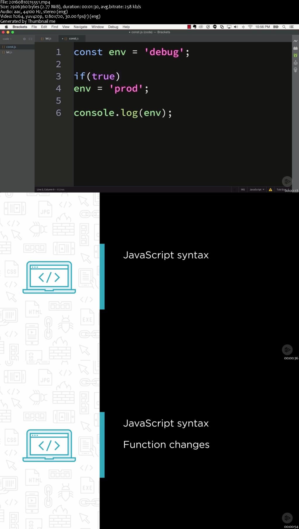Click the overlapping squares menu bar icon
This screenshot has height=529, width=299.
222,27
